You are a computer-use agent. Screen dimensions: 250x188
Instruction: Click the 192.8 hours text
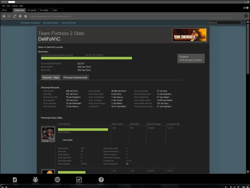click(64, 132)
